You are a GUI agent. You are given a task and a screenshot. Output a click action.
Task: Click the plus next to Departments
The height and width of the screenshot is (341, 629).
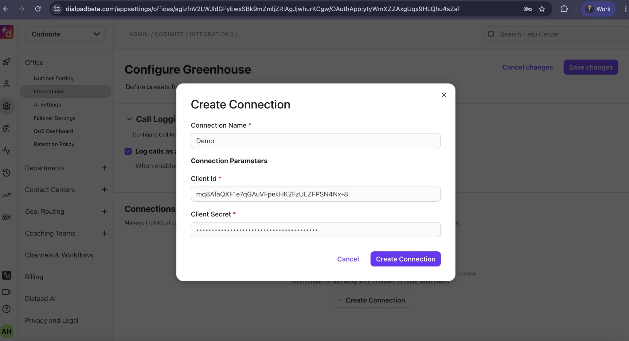point(104,168)
